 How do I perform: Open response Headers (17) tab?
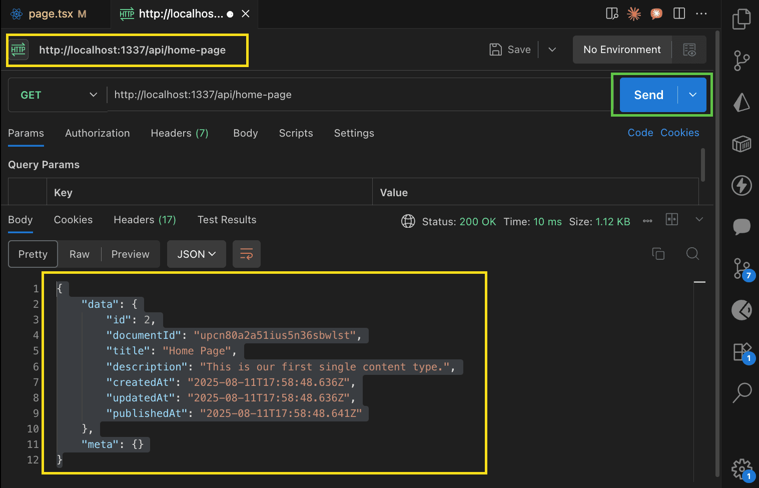145,220
